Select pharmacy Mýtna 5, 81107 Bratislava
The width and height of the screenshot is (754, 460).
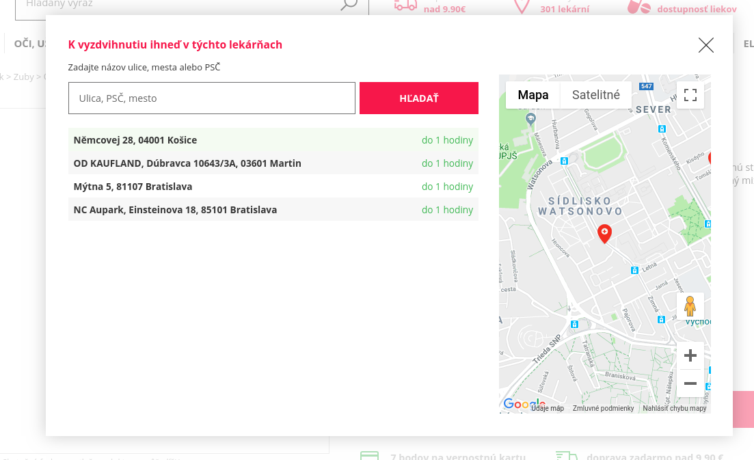[x=273, y=187]
